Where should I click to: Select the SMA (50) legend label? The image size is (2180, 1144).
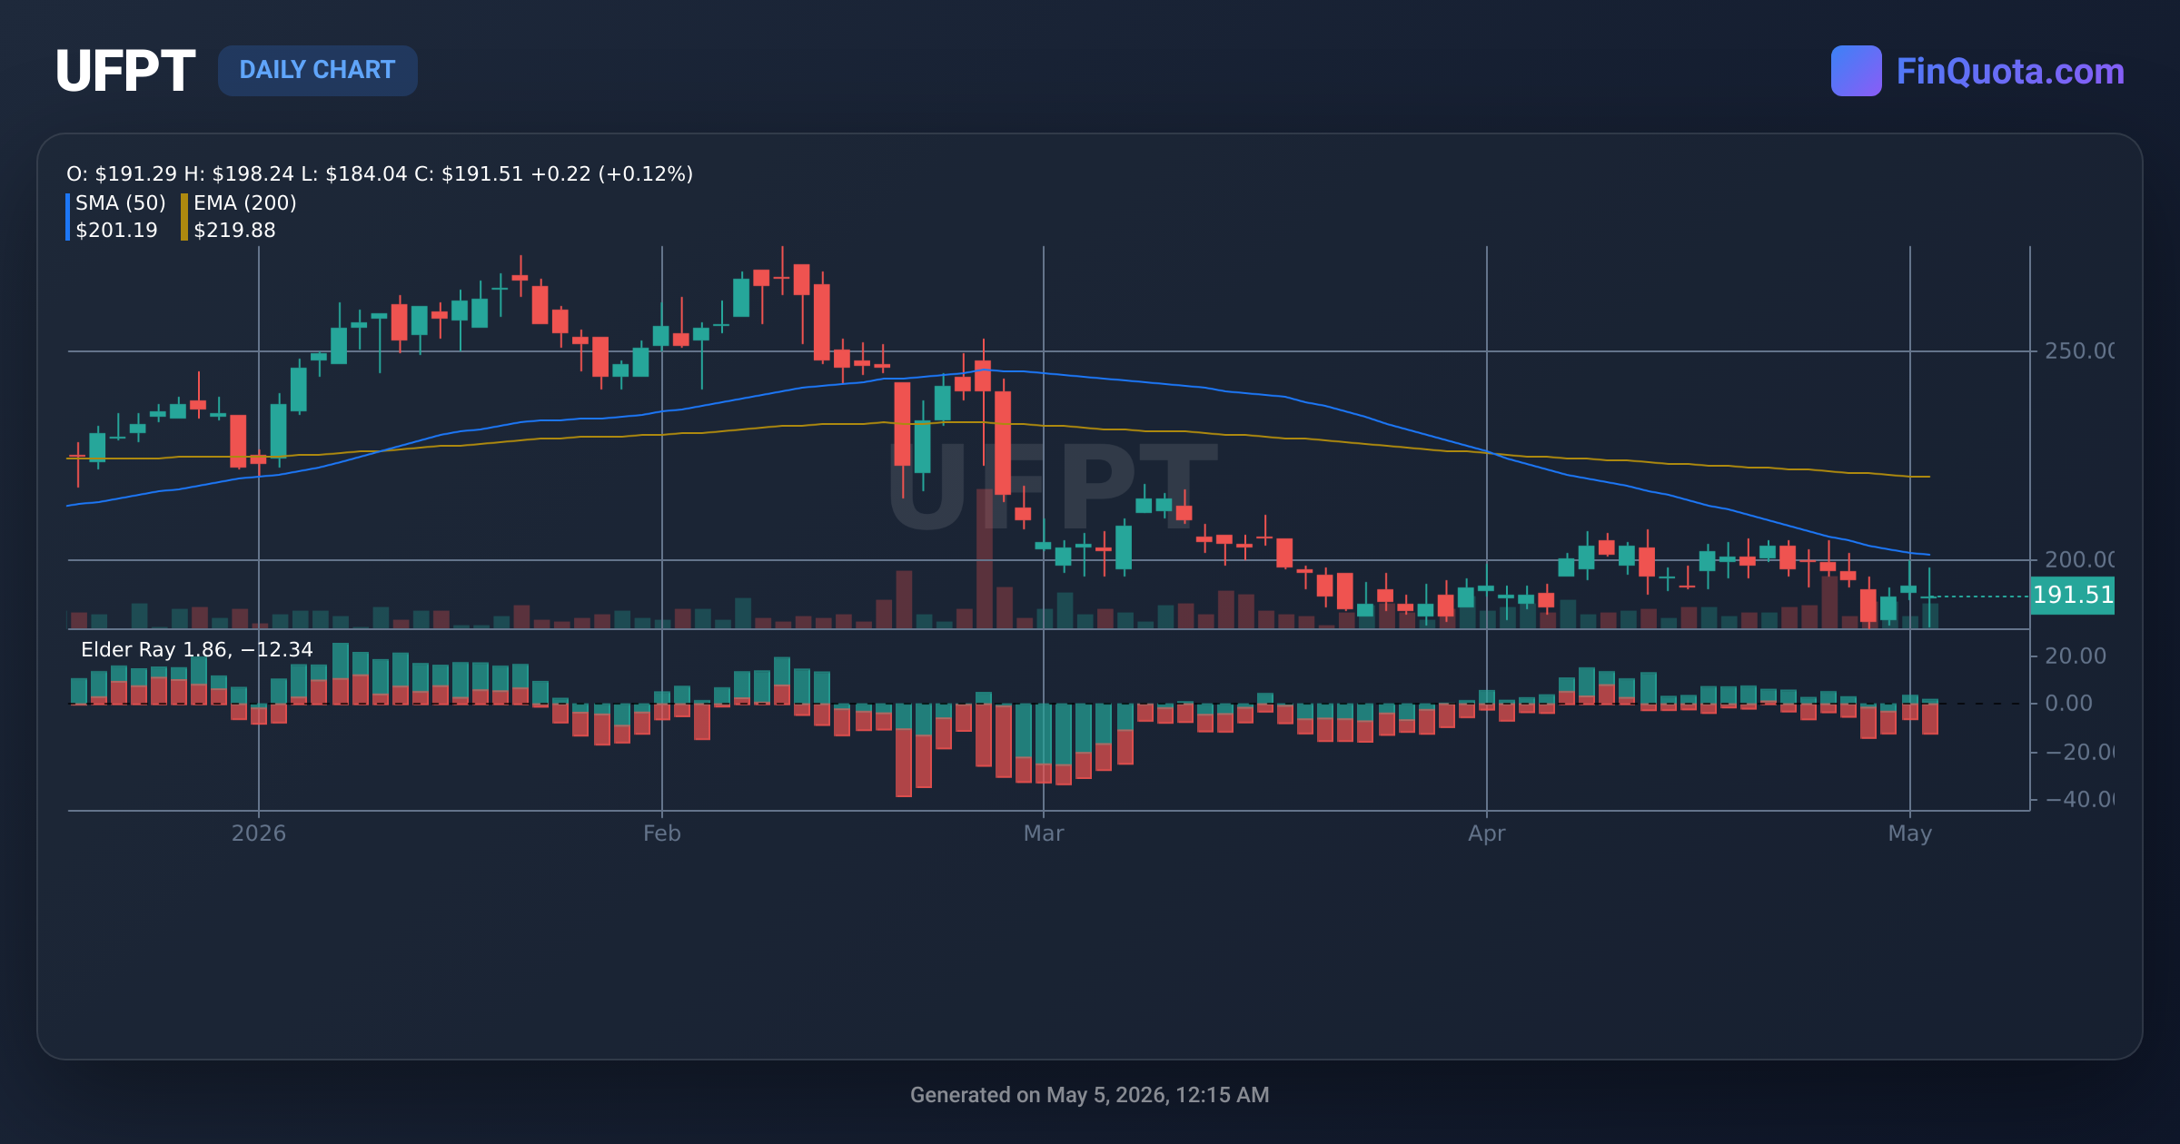(x=121, y=202)
